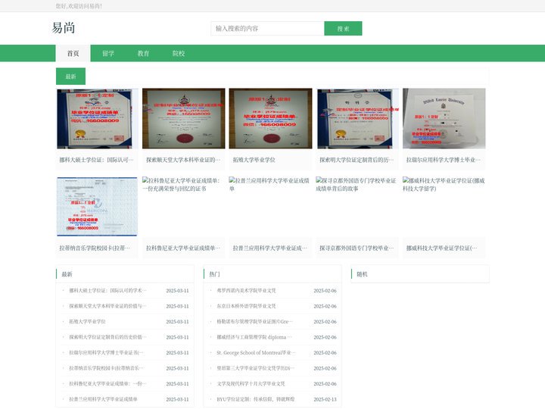Click the date beside 拓殖大学毕业学位 list row
Image resolution: width=545 pixels, height=409 pixels.
[177, 322]
